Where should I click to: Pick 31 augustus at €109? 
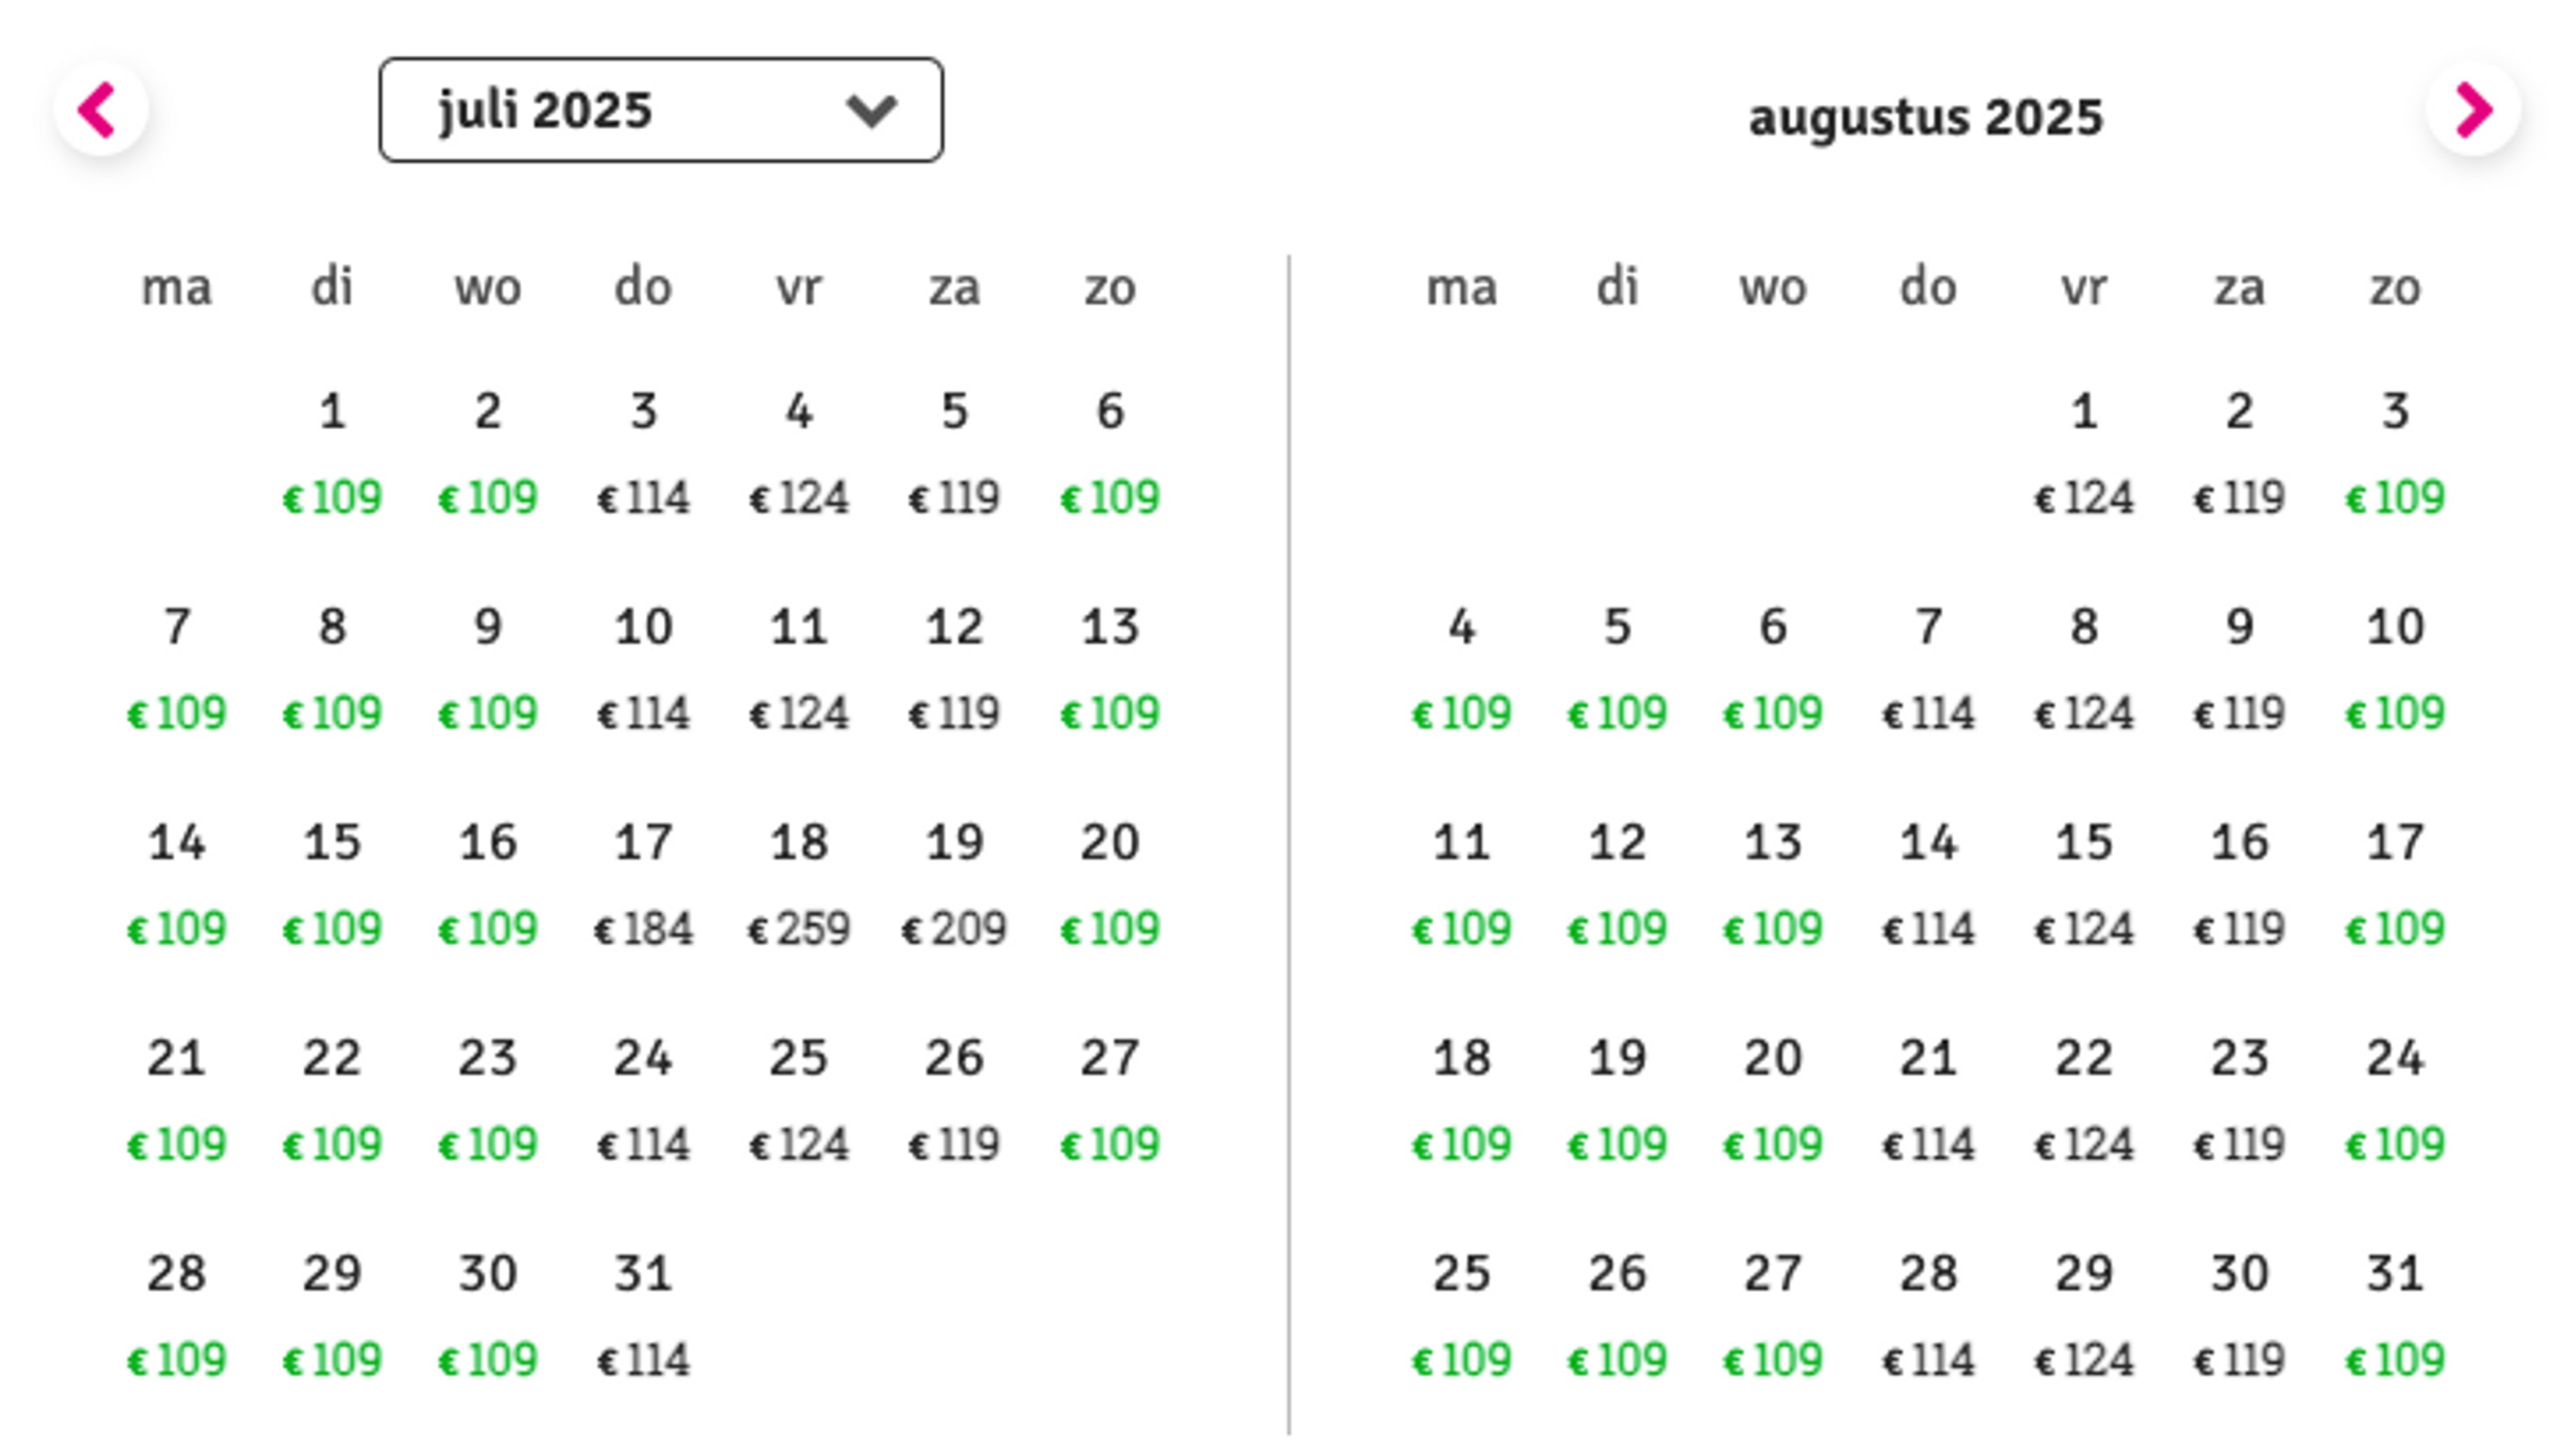point(2395,1315)
